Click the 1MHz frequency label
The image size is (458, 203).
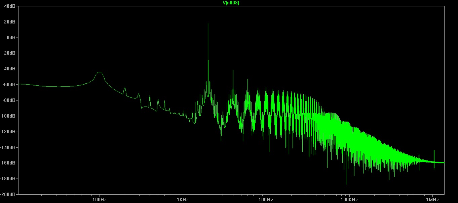click(x=432, y=200)
